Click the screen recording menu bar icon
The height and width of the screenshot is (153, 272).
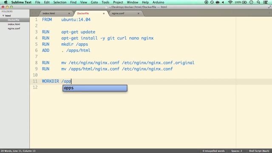[x=206, y=2]
